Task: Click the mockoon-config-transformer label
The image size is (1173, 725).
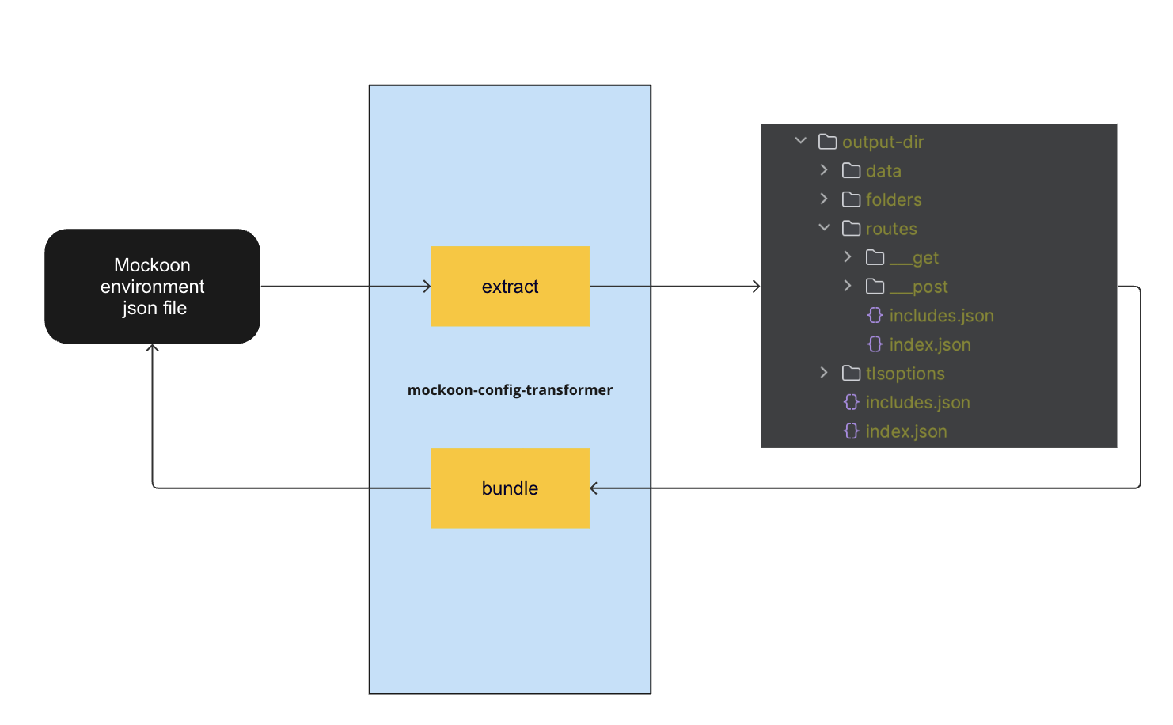Action: (x=510, y=390)
